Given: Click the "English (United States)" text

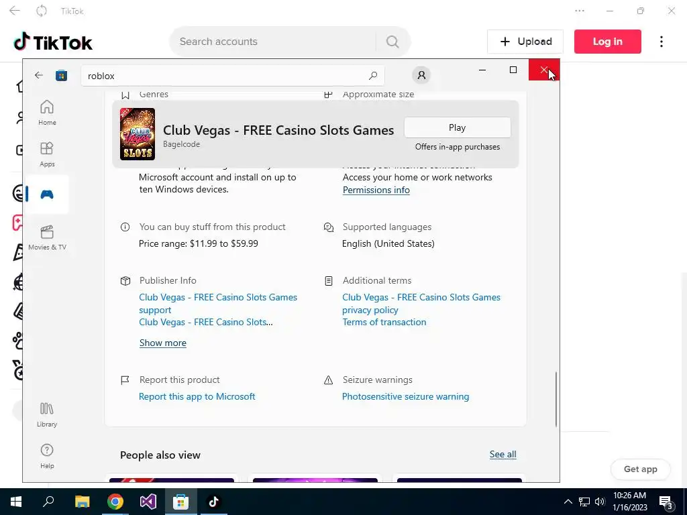Looking at the screenshot, I should (x=388, y=243).
